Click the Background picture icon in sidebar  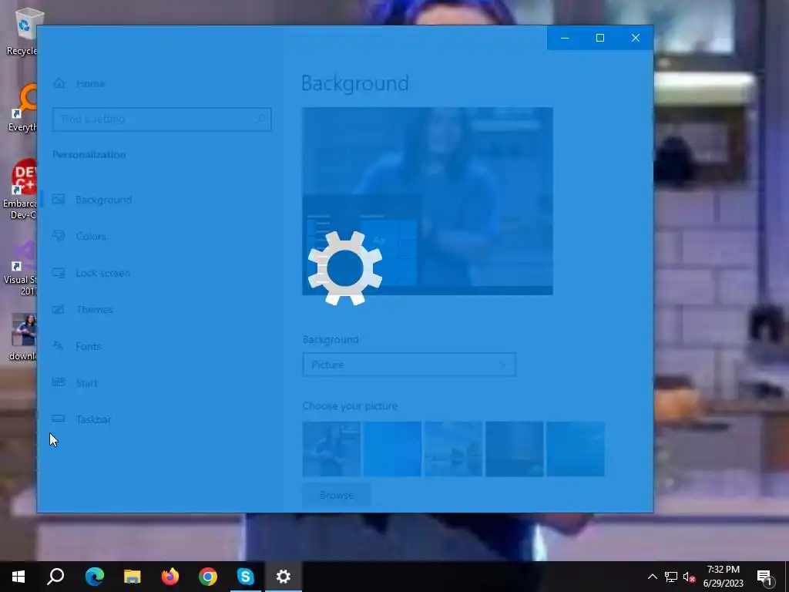59,199
